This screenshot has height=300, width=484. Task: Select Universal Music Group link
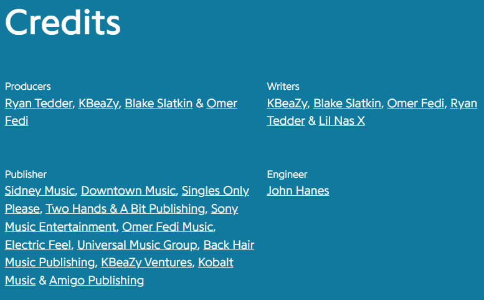(138, 245)
